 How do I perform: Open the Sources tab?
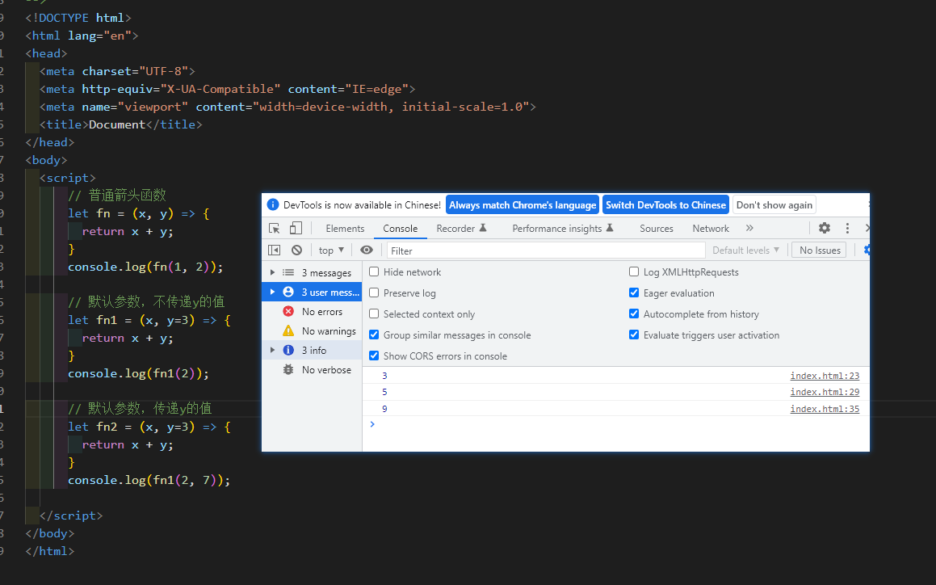click(656, 229)
